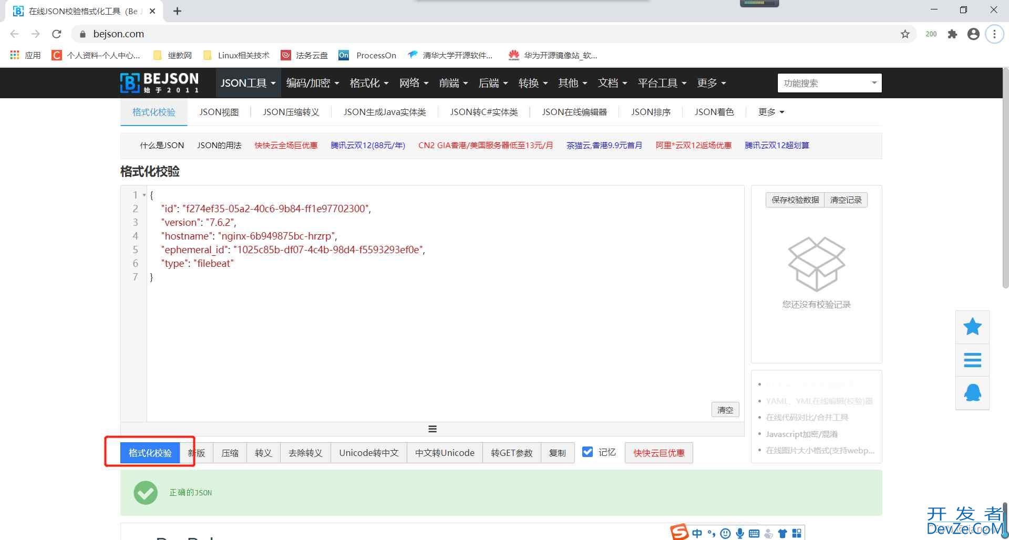Viewport: 1009px width, 540px height.
Task: Click the BEJSON logo
Action: click(x=159, y=83)
